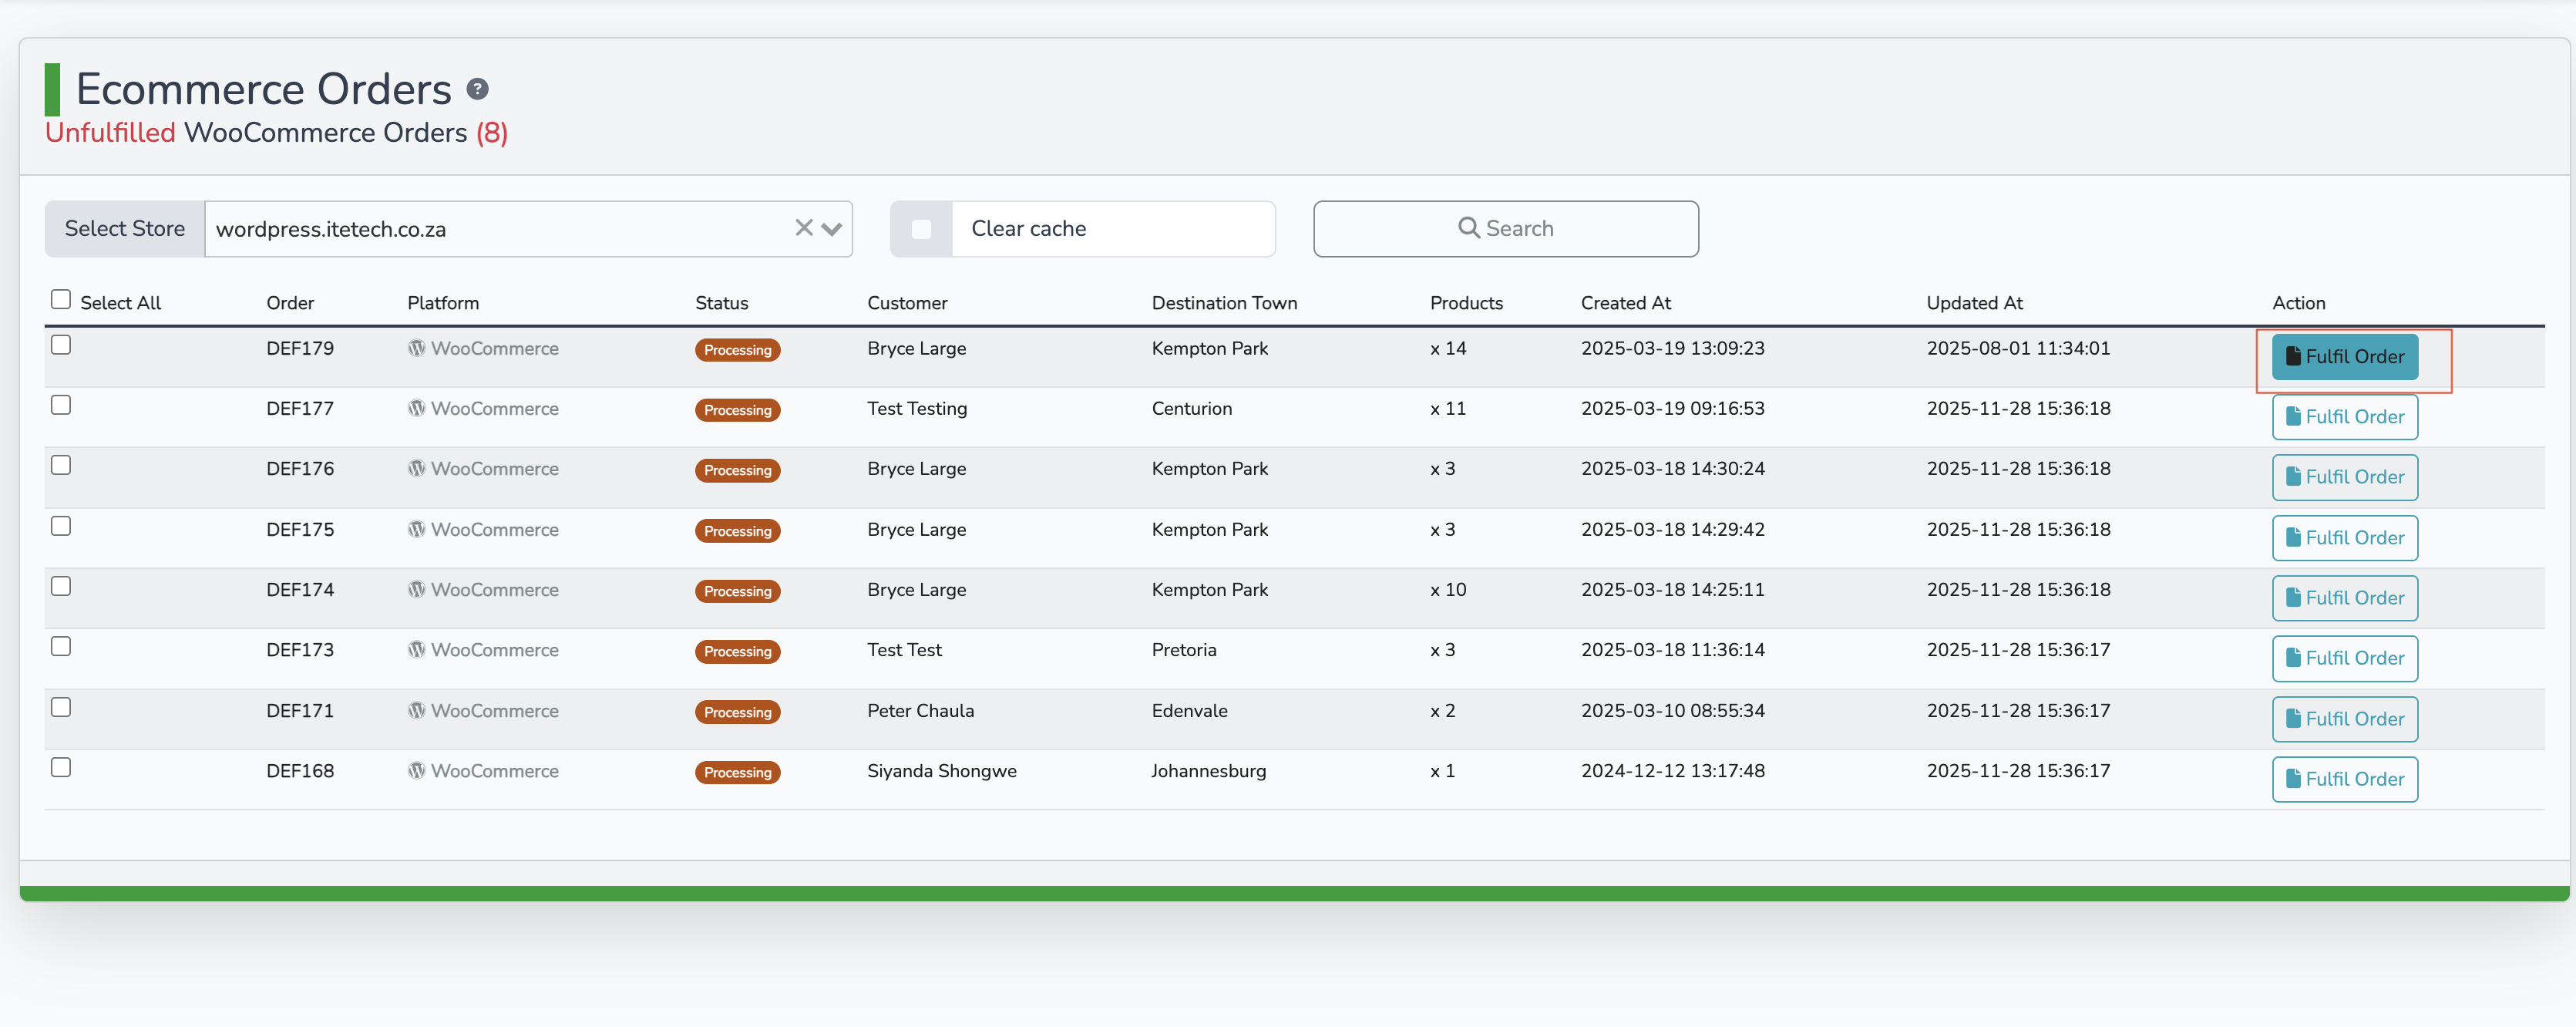Viewport: 2576px width, 1027px height.
Task: Click order number DEF177
Action: click(300, 408)
